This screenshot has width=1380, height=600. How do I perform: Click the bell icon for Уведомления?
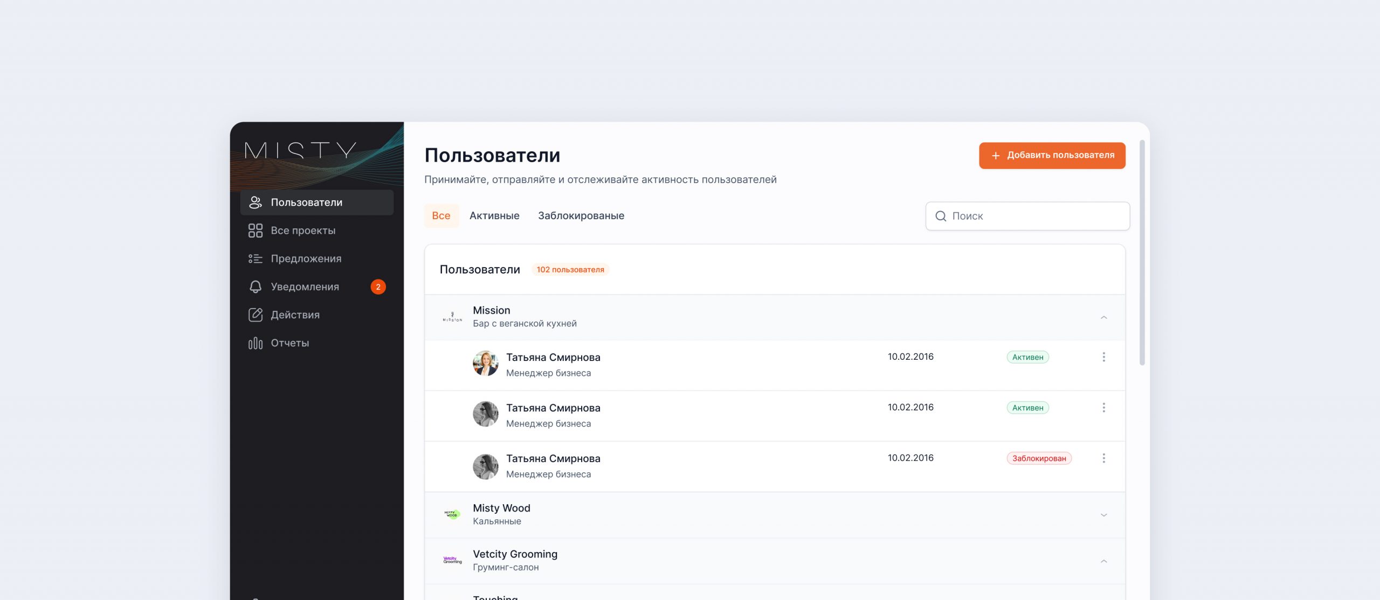coord(256,287)
